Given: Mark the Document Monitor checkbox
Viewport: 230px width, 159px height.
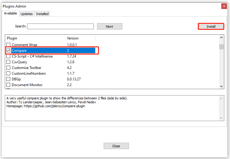Looking at the screenshot, I should coord(8,85).
